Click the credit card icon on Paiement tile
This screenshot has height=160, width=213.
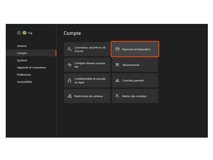pos(117,49)
